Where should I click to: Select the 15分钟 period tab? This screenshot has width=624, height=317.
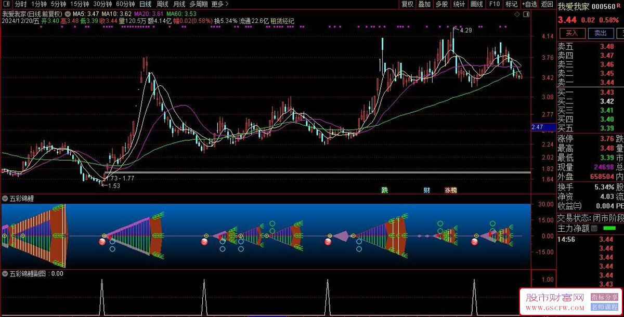coord(80,4)
